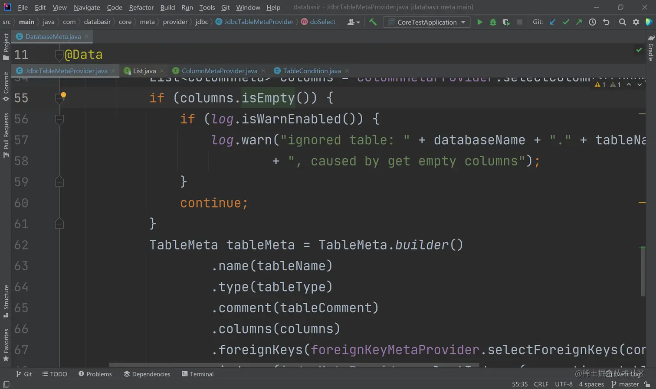
Task: Run CoreTestApplication with the green play icon
Action: (x=479, y=22)
